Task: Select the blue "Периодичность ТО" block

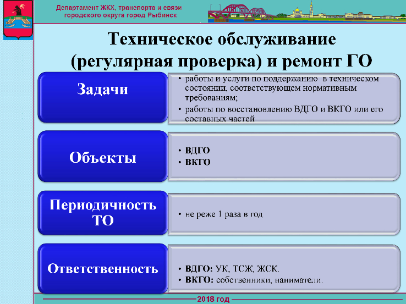Action: tap(103, 213)
